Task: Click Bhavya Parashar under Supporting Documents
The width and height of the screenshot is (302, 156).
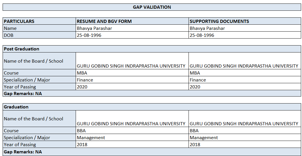Action: [245, 28]
